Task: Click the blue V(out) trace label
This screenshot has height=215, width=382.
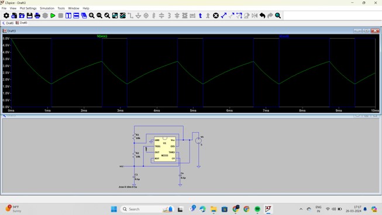Action: (x=284, y=36)
